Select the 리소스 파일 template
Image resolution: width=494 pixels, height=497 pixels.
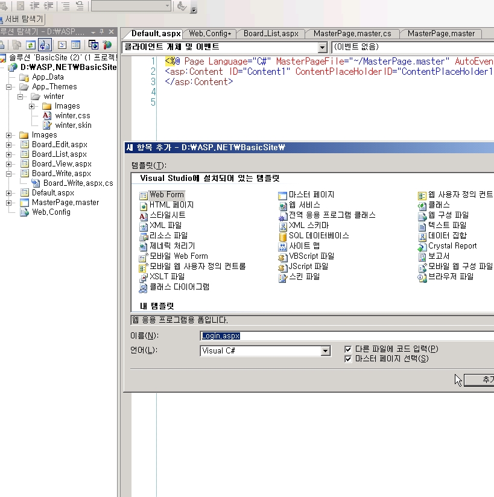click(x=163, y=235)
